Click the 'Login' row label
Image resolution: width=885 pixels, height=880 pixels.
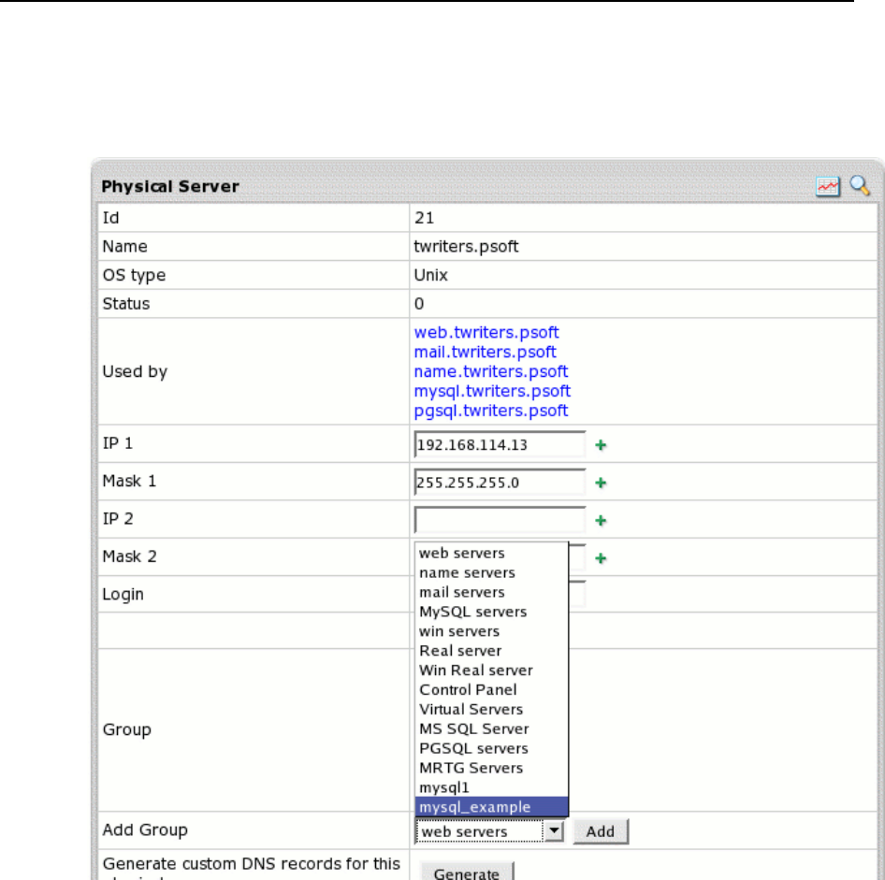[123, 595]
